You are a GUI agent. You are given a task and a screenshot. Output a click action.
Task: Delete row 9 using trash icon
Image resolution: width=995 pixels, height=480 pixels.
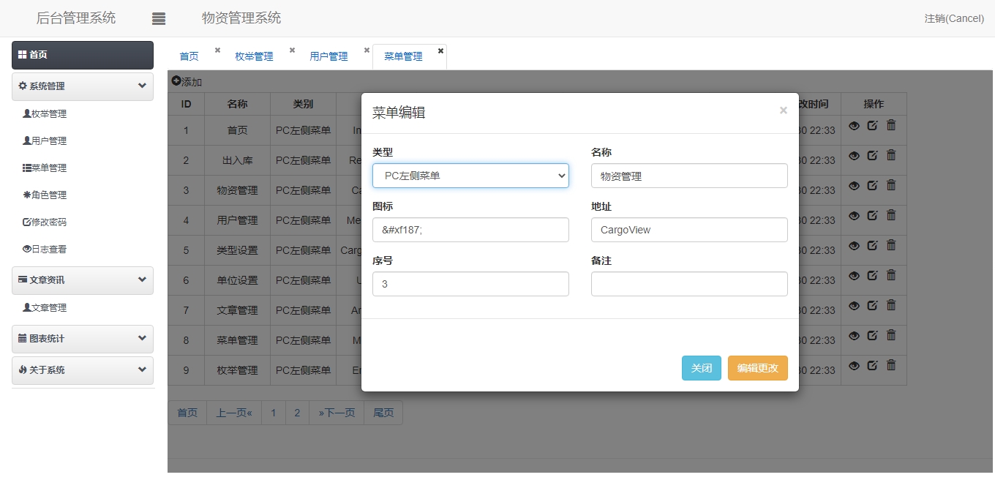pos(891,365)
